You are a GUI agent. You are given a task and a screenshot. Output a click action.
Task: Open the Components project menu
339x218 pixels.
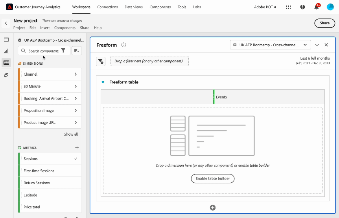tap(65, 27)
